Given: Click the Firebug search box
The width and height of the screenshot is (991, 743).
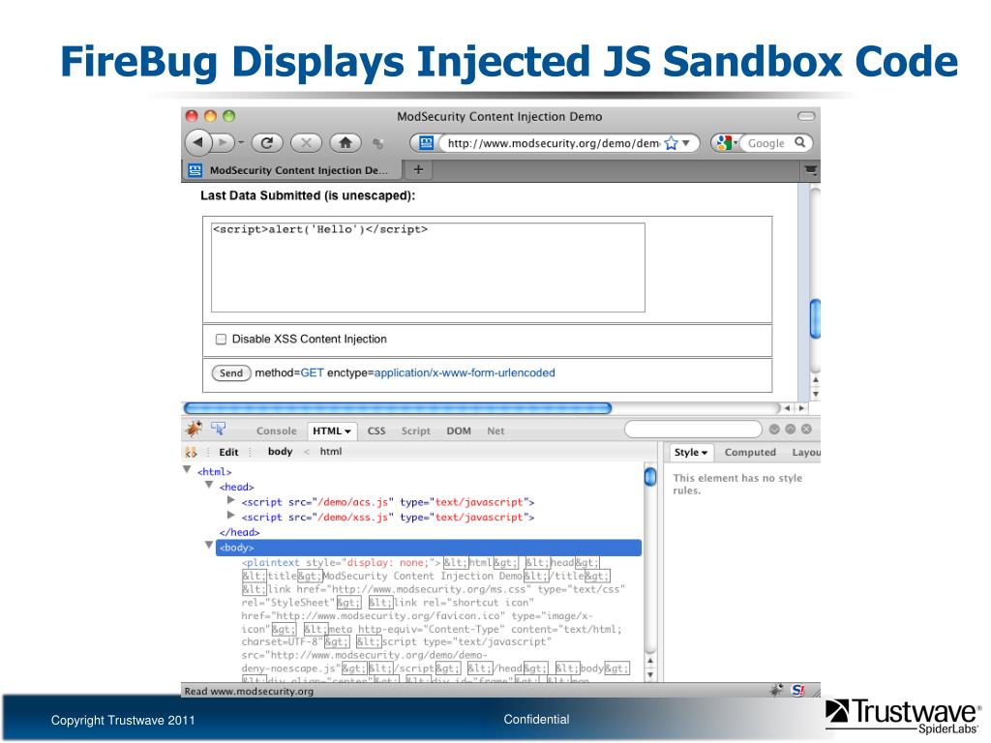Looking at the screenshot, I should [693, 430].
